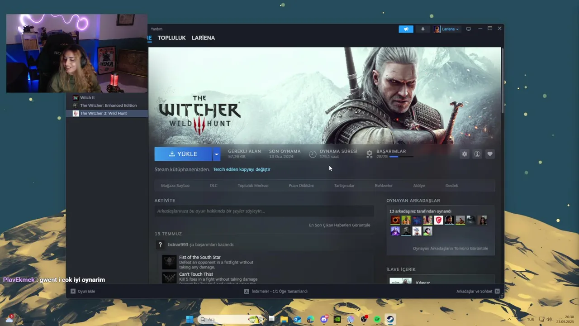Click Tercih edilen kopyayı değiştir link
Image resolution: width=579 pixels, height=326 pixels.
pyautogui.click(x=242, y=169)
